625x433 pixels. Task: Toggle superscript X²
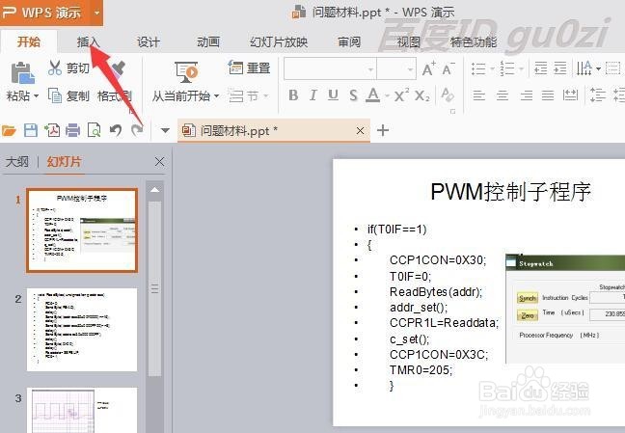[x=401, y=95]
